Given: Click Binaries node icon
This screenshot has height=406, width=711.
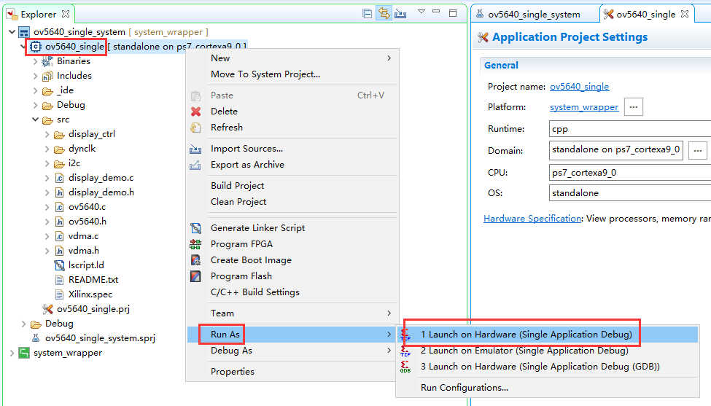Looking at the screenshot, I should [47, 61].
